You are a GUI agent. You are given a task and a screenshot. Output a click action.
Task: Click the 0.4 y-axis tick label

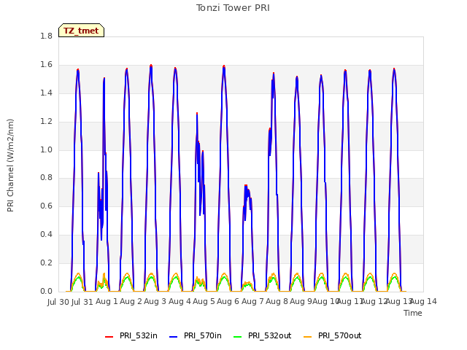(46, 235)
